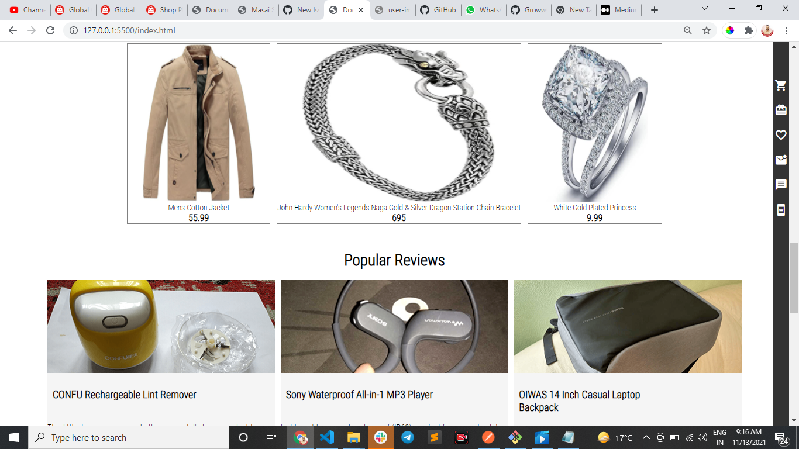Click the White Gold Plated Princess name
This screenshot has width=799, height=449.
(595, 208)
